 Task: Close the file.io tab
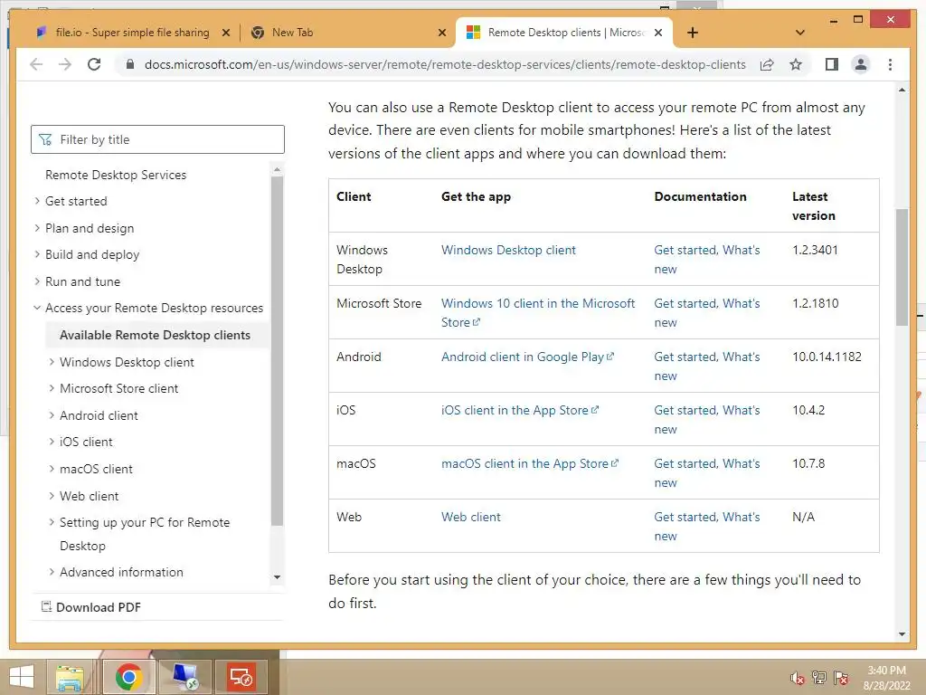click(225, 33)
